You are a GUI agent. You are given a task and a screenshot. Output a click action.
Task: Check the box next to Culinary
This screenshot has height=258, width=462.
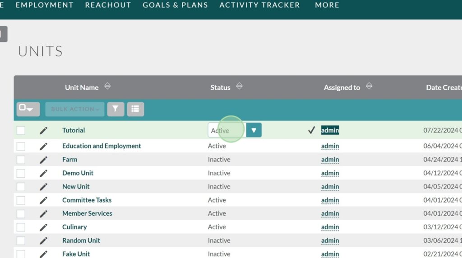click(x=21, y=227)
